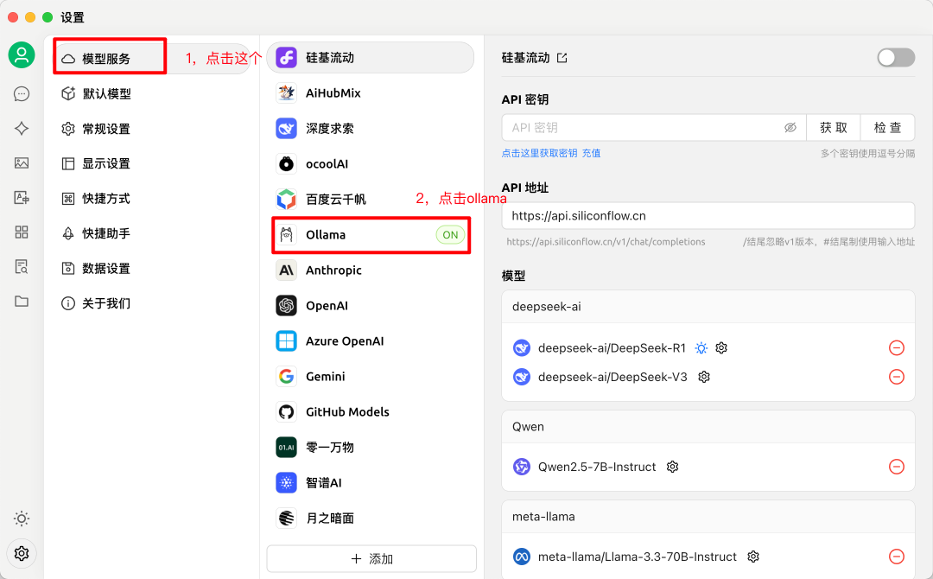Viewport: 933px width, 579px height.
Task: Remove the deepseek-ai/DeepSeek-V3 model
Action: coord(897,377)
